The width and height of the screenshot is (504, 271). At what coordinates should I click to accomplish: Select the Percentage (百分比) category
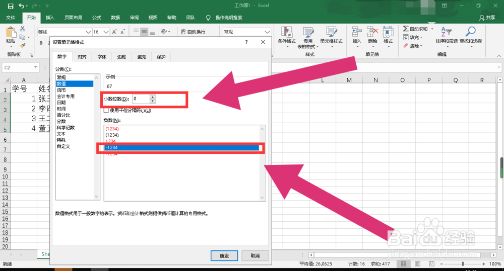point(75,115)
